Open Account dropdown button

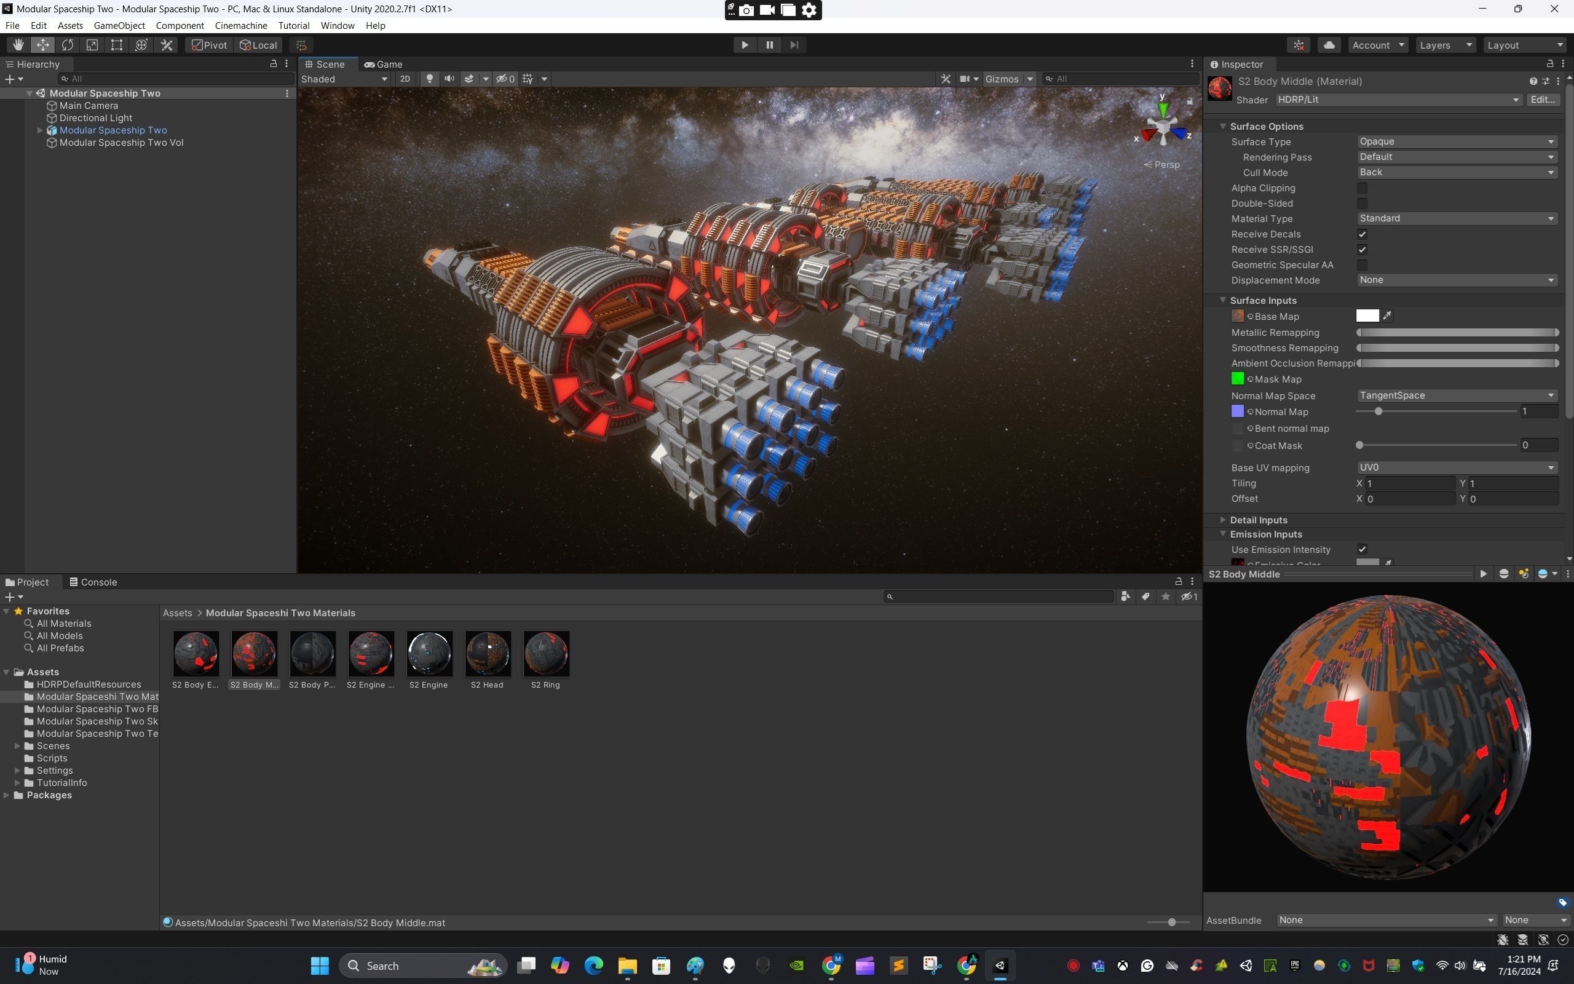click(x=1378, y=45)
